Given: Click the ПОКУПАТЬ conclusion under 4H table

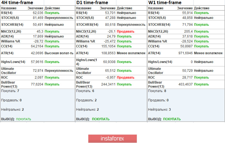Looking at the screenshot, I should pyautogui.click(x=24, y=119).
